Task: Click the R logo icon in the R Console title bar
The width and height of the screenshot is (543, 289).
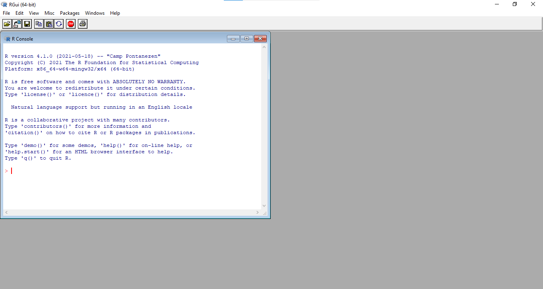Action: [7, 39]
